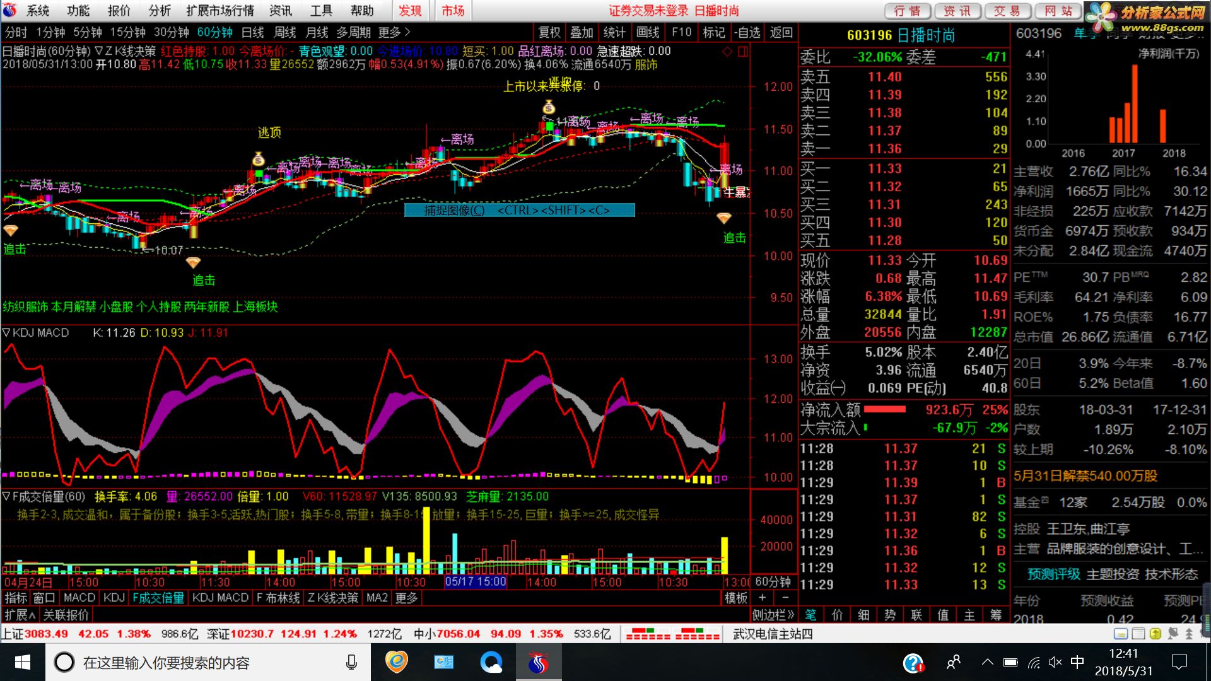Expand the KDJ MACD panel dropdown triangle
The width and height of the screenshot is (1211, 681).
coord(6,332)
